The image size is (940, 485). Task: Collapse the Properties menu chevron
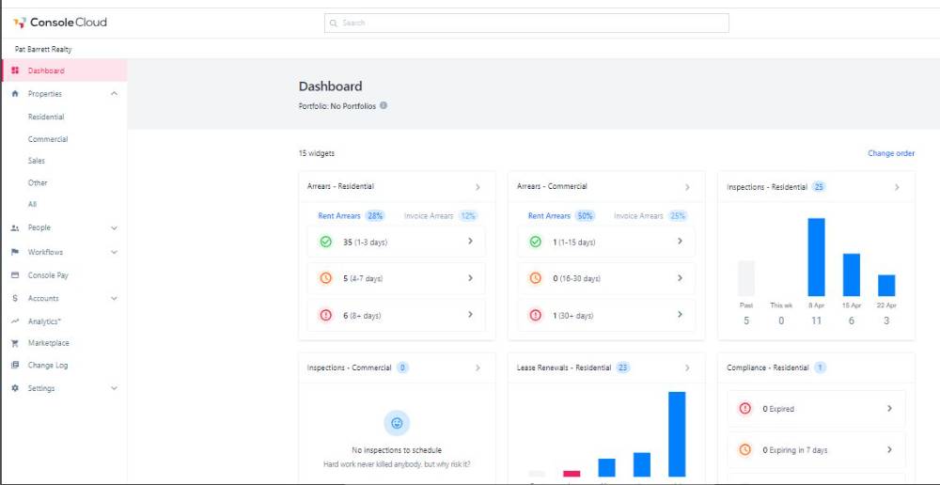(114, 94)
